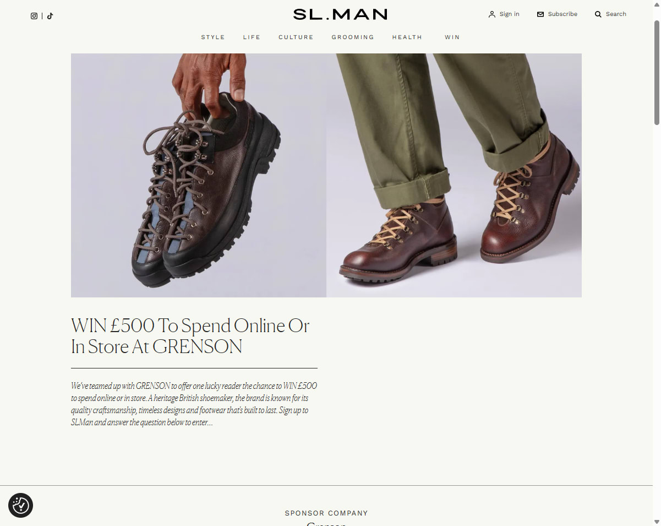Open the STYLE menu
Viewport: 661px width, 526px height.
[213, 37]
